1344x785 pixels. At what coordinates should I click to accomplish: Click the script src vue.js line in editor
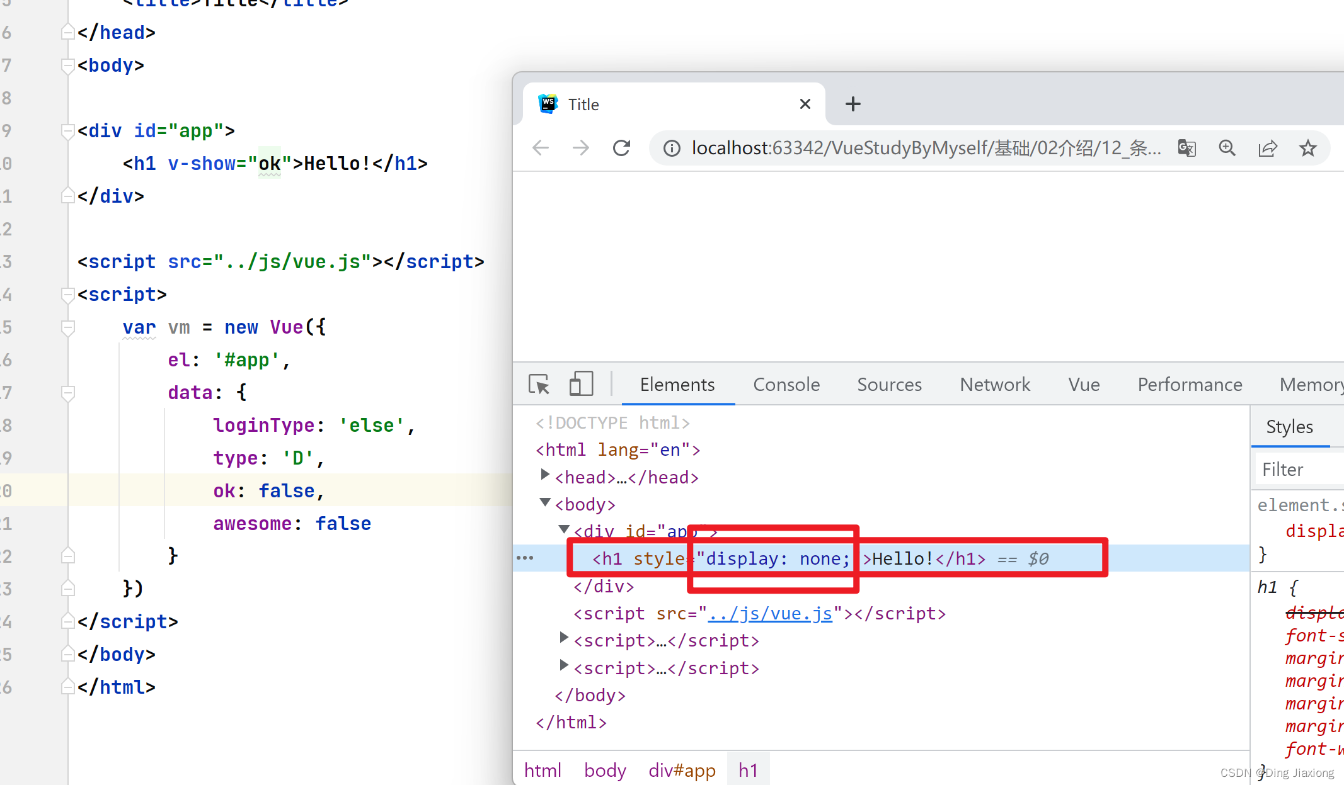click(x=281, y=261)
